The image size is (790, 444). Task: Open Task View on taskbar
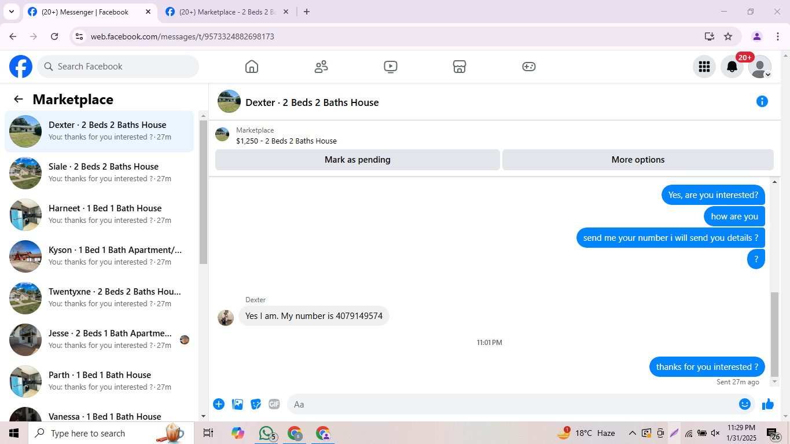pos(208,433)
